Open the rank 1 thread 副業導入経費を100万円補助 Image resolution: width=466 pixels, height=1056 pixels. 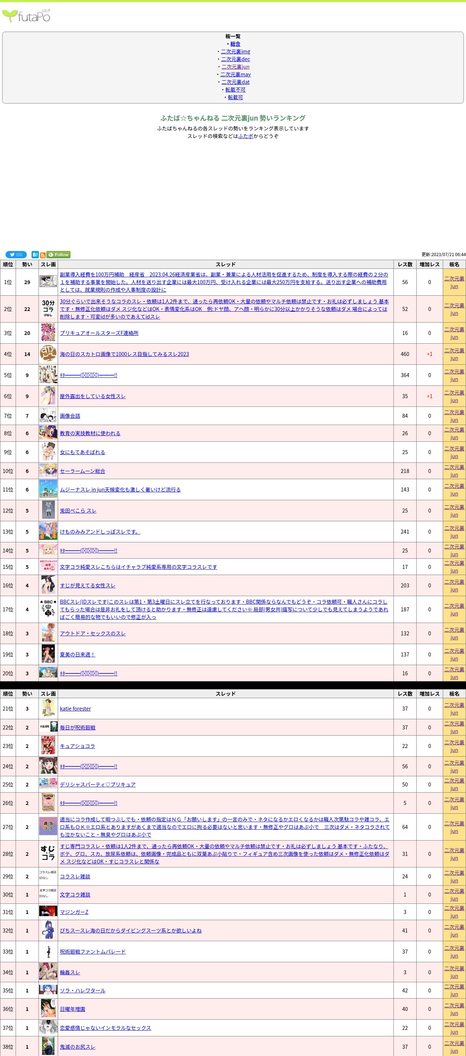(x=224, y=282)
